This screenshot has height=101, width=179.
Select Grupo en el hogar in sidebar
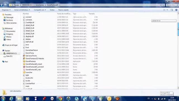pos(11,45)
